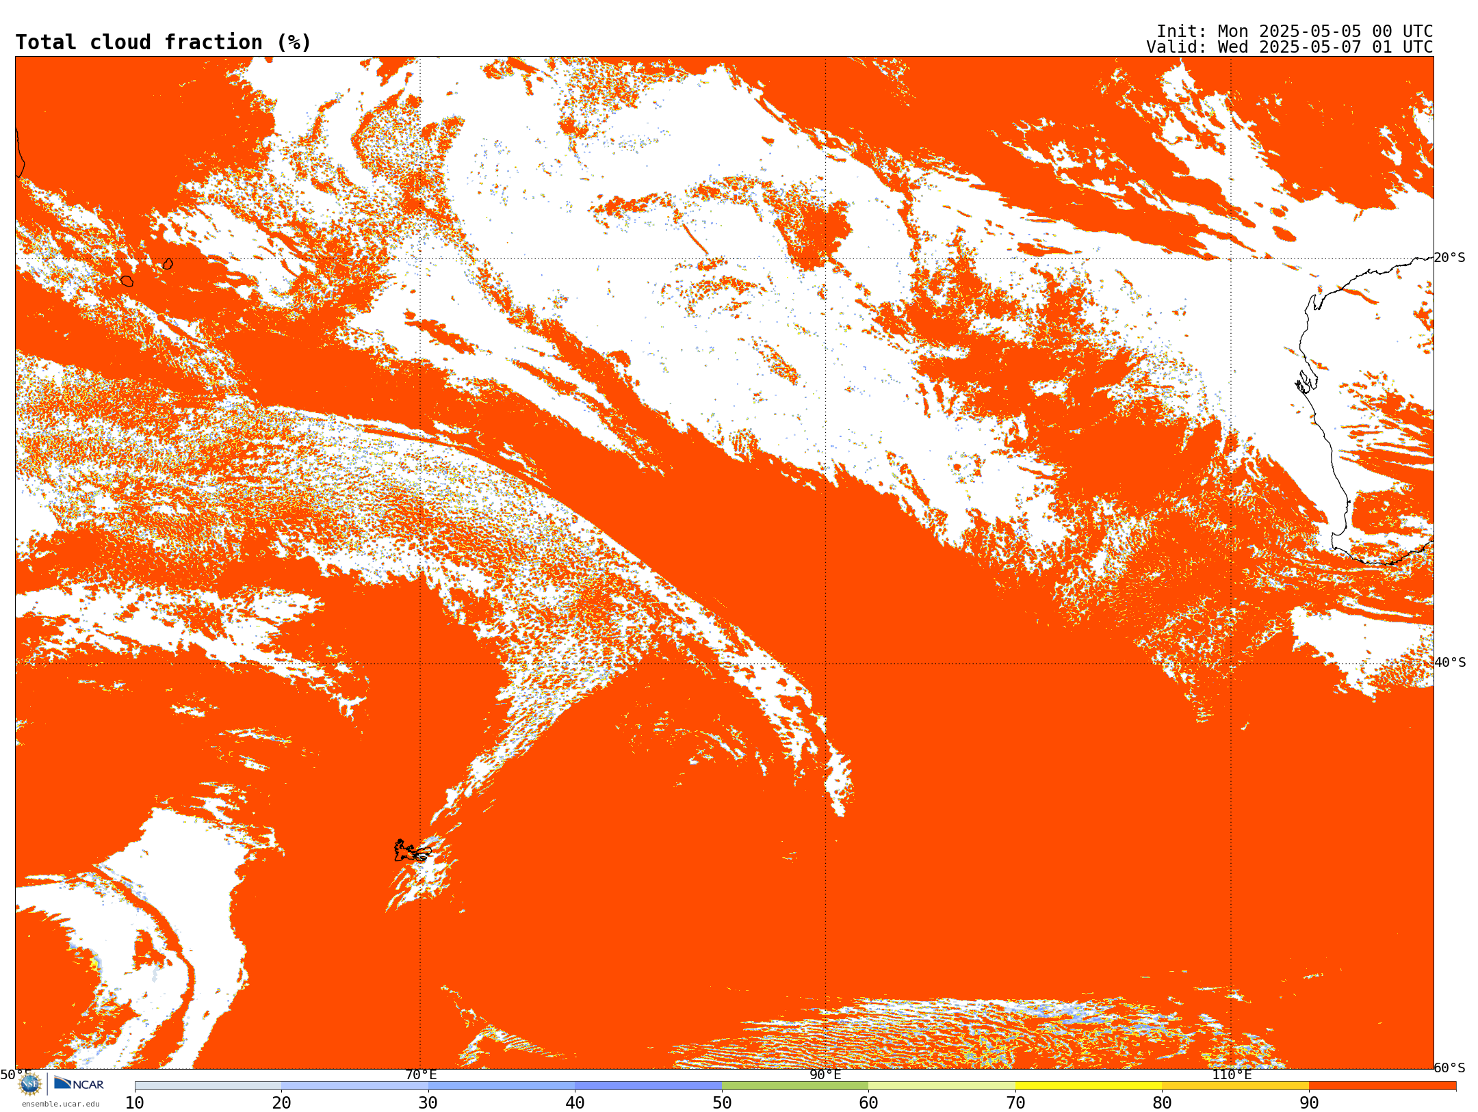1478x1112 pixels.
Task: Click the NSF logo icon
Action: coord(29,1084)
